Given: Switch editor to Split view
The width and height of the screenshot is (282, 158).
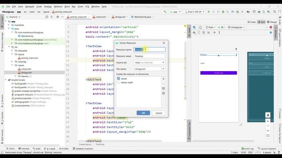Looking at the screenshot, I should point(261,22).
